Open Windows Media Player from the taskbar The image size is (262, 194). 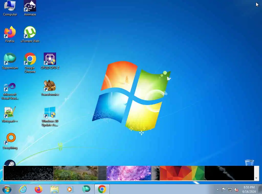70,189
